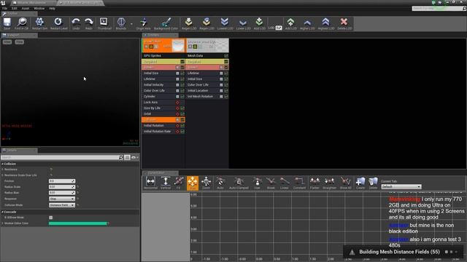Open the Window menu
Viewport: 467px width, 262px height.
click(x=39, y=8)
